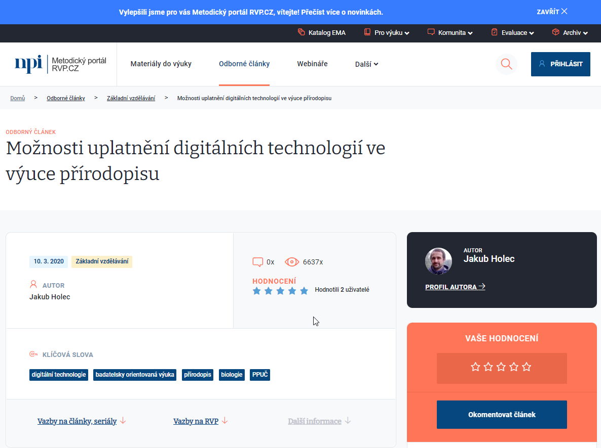The image size is (601, 448).
Task: Open the Další navigation dropdown
Action: point(366,64)
